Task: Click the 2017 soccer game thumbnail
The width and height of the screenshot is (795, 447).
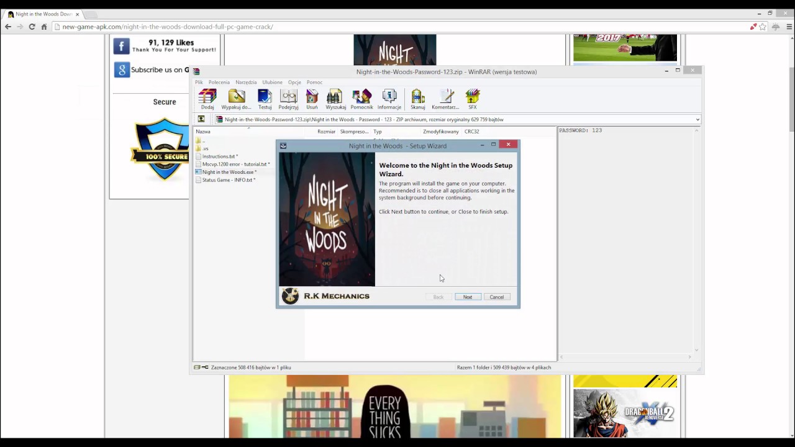Action: [625, 48]
